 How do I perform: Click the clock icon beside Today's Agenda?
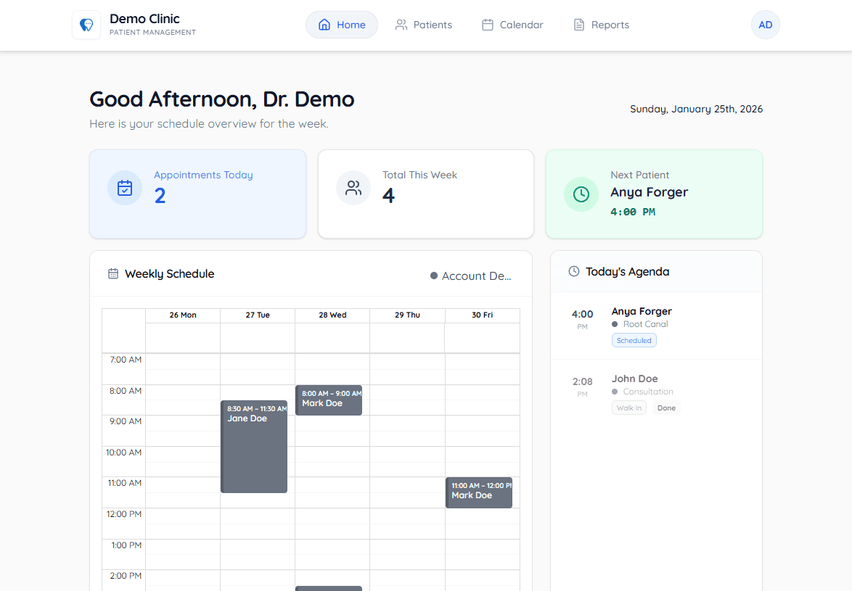(574, 272)
